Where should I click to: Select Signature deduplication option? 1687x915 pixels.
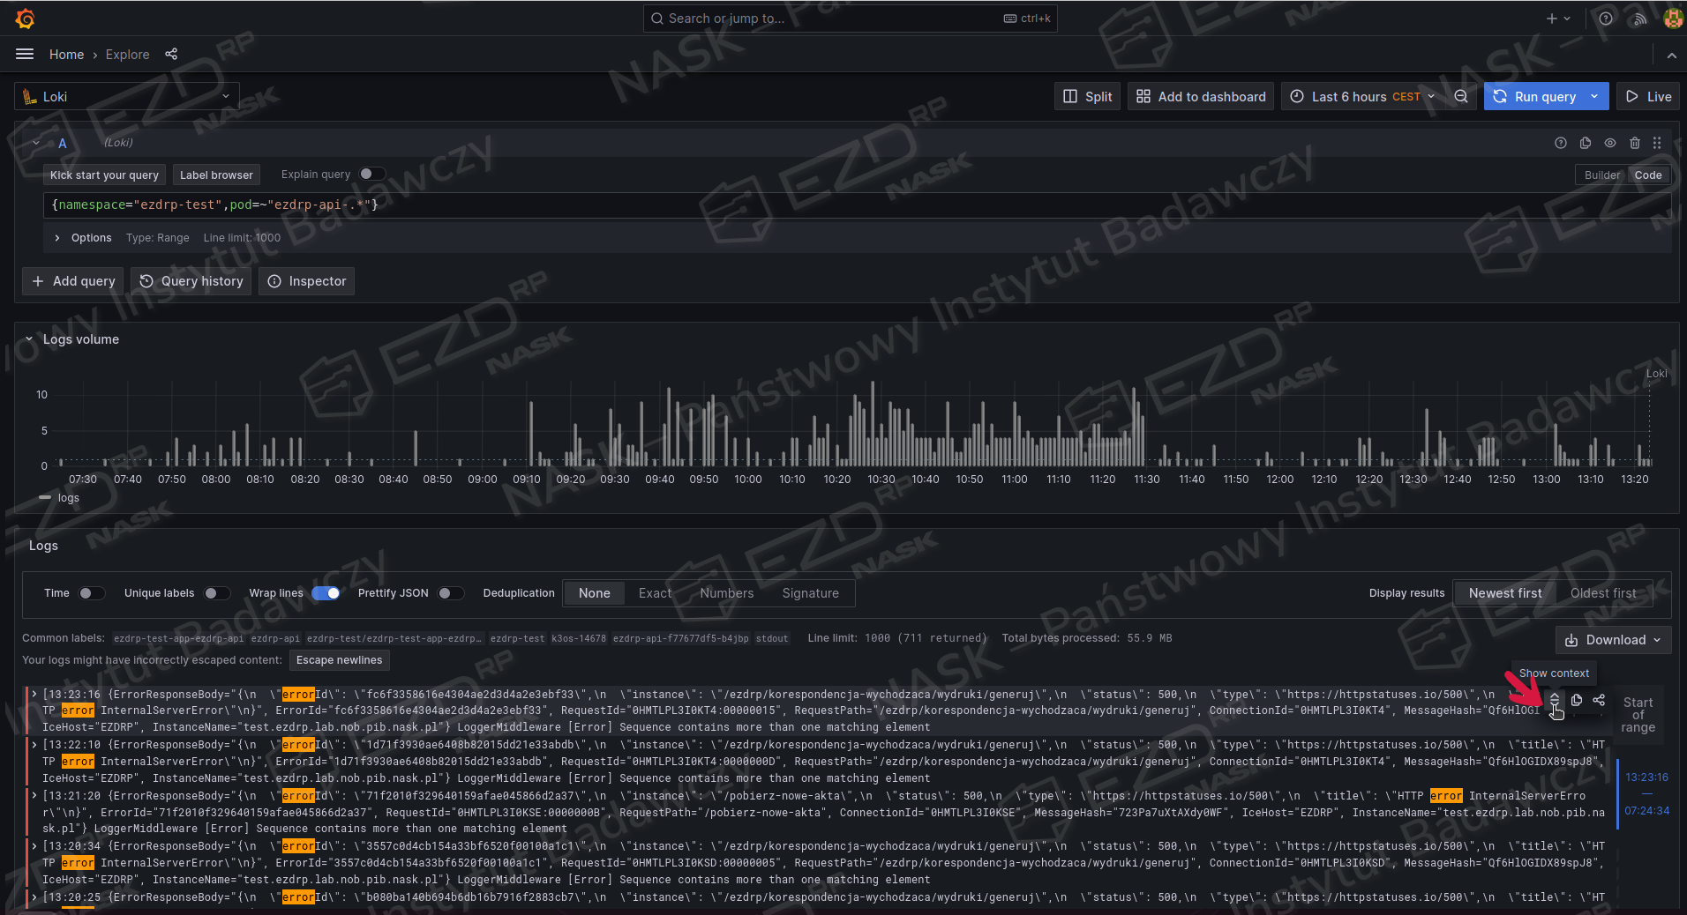pos(810,593)
